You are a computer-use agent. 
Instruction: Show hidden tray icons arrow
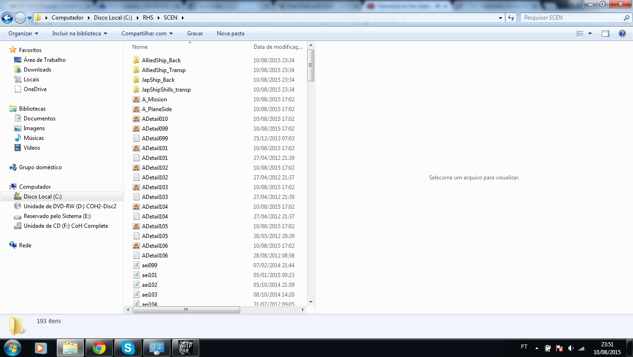tap(537, 348)
